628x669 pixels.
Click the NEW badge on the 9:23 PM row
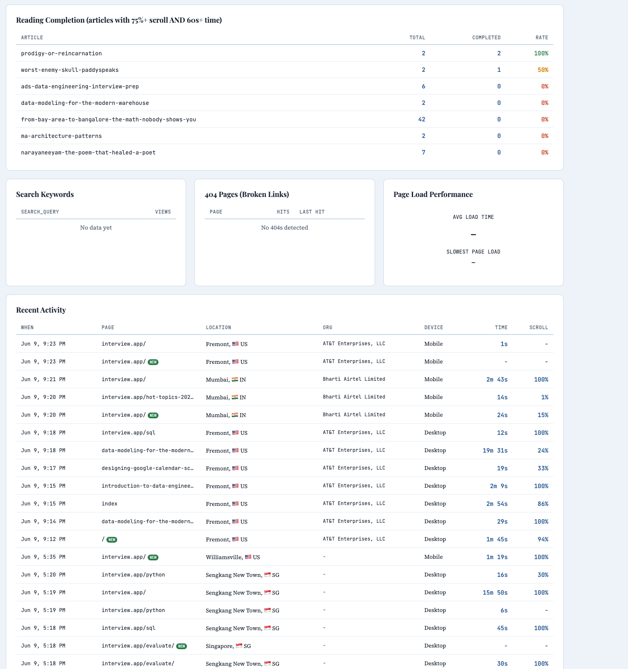pyautogui.click(x=153, y=362)
